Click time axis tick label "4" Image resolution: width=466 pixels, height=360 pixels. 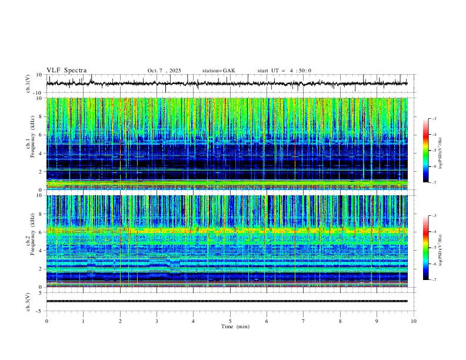pos(193,321)
